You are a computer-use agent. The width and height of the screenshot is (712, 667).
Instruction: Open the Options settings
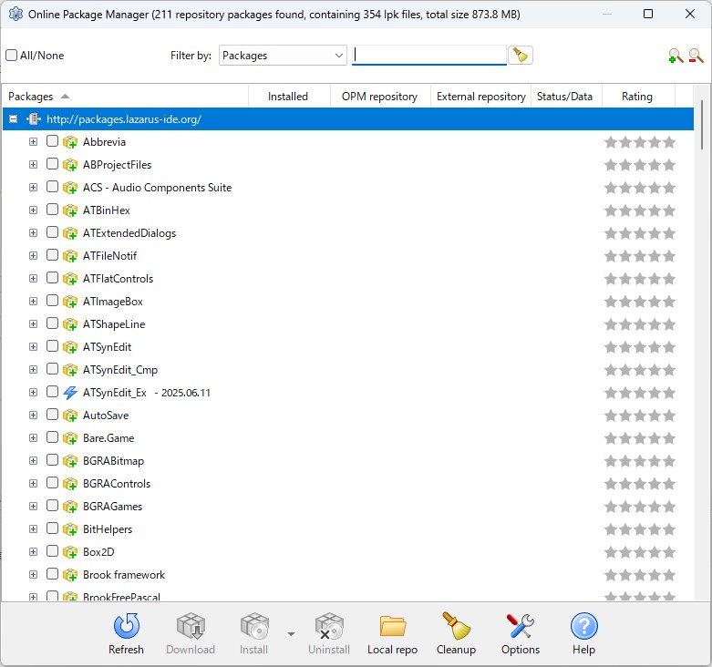click(x=520, y=633)
